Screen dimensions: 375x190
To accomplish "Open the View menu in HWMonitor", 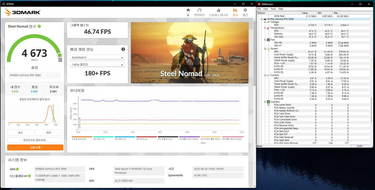I will (266, 9).
